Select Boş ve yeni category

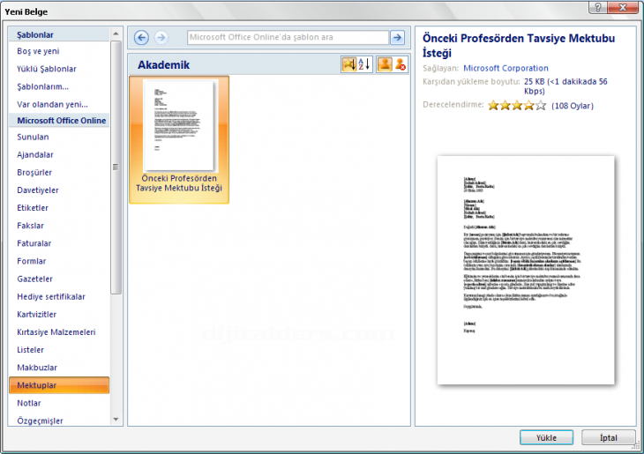[38, 51]
